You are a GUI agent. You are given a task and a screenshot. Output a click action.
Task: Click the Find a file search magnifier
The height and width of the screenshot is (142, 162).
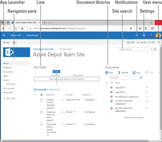tap(140, 78)
